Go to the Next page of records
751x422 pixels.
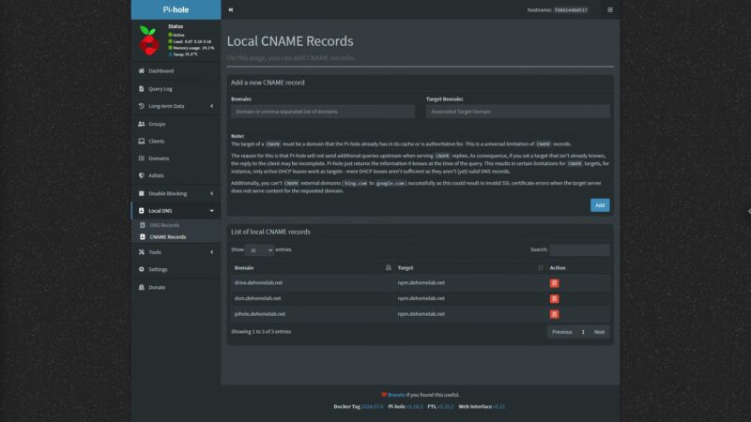pos(599,332)
